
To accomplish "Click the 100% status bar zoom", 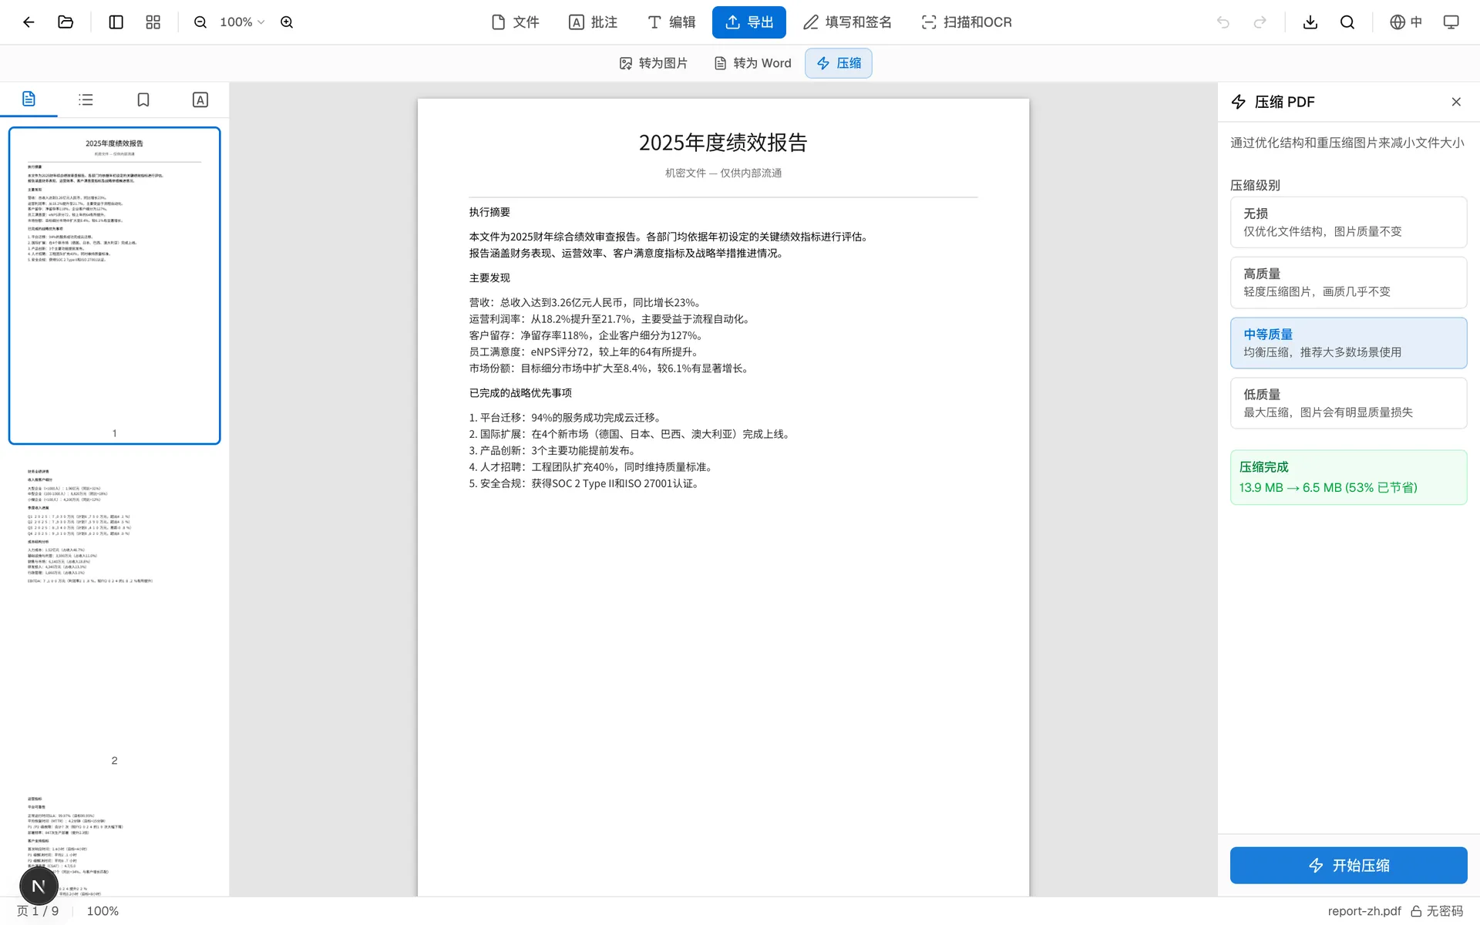I will (x=103, y=911).
